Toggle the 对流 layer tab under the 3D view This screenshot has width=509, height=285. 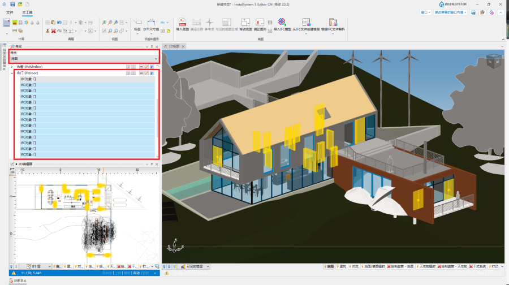pyautogui.click(x=353, y=266)
